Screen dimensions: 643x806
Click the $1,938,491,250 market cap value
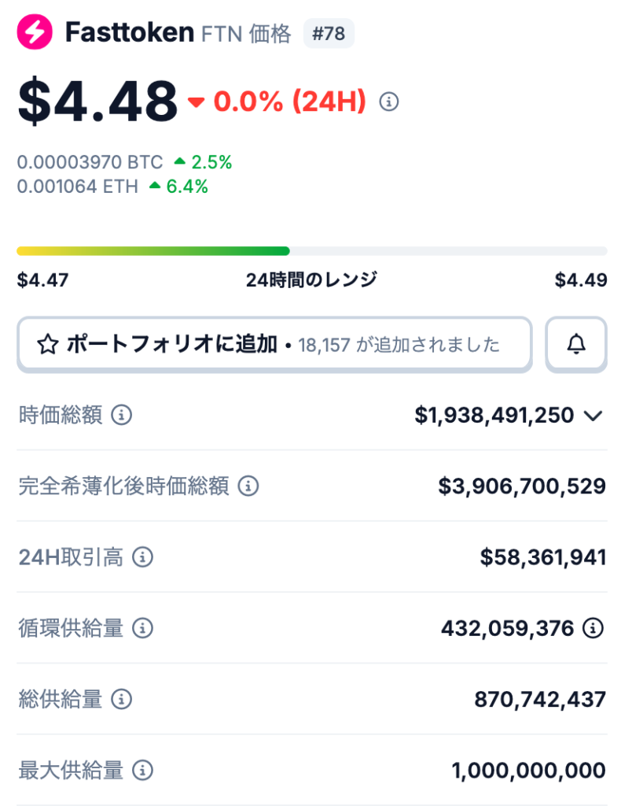click(x=494, y=416)
